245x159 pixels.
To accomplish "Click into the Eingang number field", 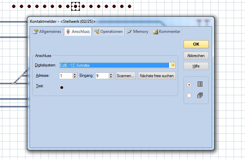I will 102,76.
